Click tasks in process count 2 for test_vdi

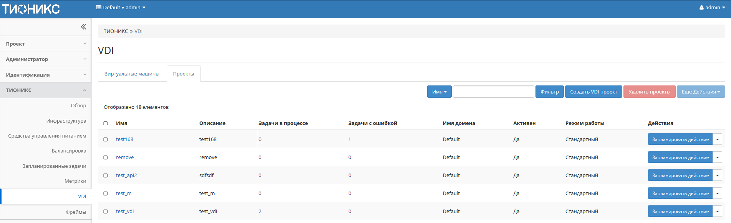click(x=260, y=211)
